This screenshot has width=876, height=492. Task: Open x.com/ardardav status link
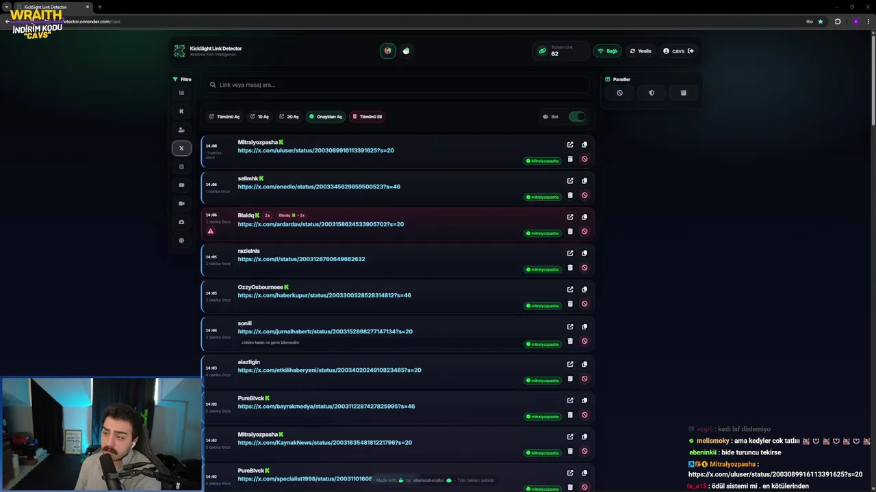(x=320, y=224)
